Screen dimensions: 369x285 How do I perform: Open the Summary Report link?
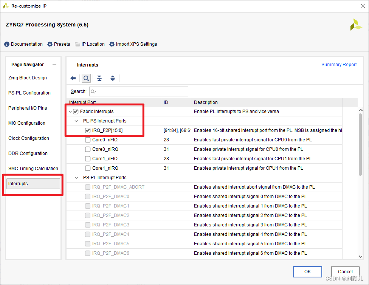coord(339,65)
